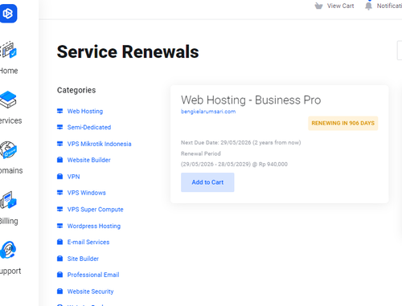
Task: Select the Web Hosting category
Action: (85, 111)
